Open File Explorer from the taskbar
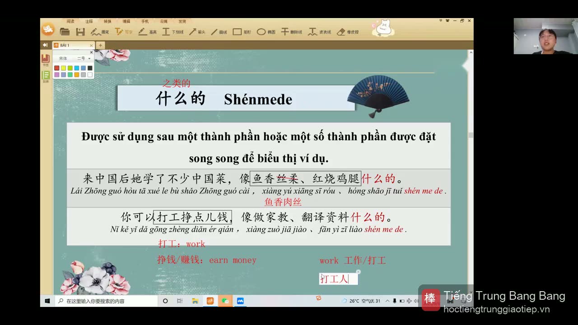Viewport: 578px width, 325px height. click(195, 301)
